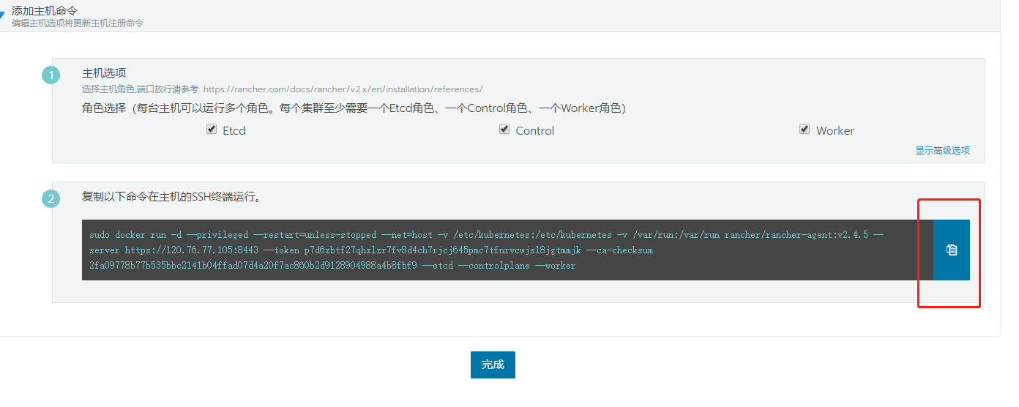Click the Etcd label text

pyautogui.click(x=234, y=131)
